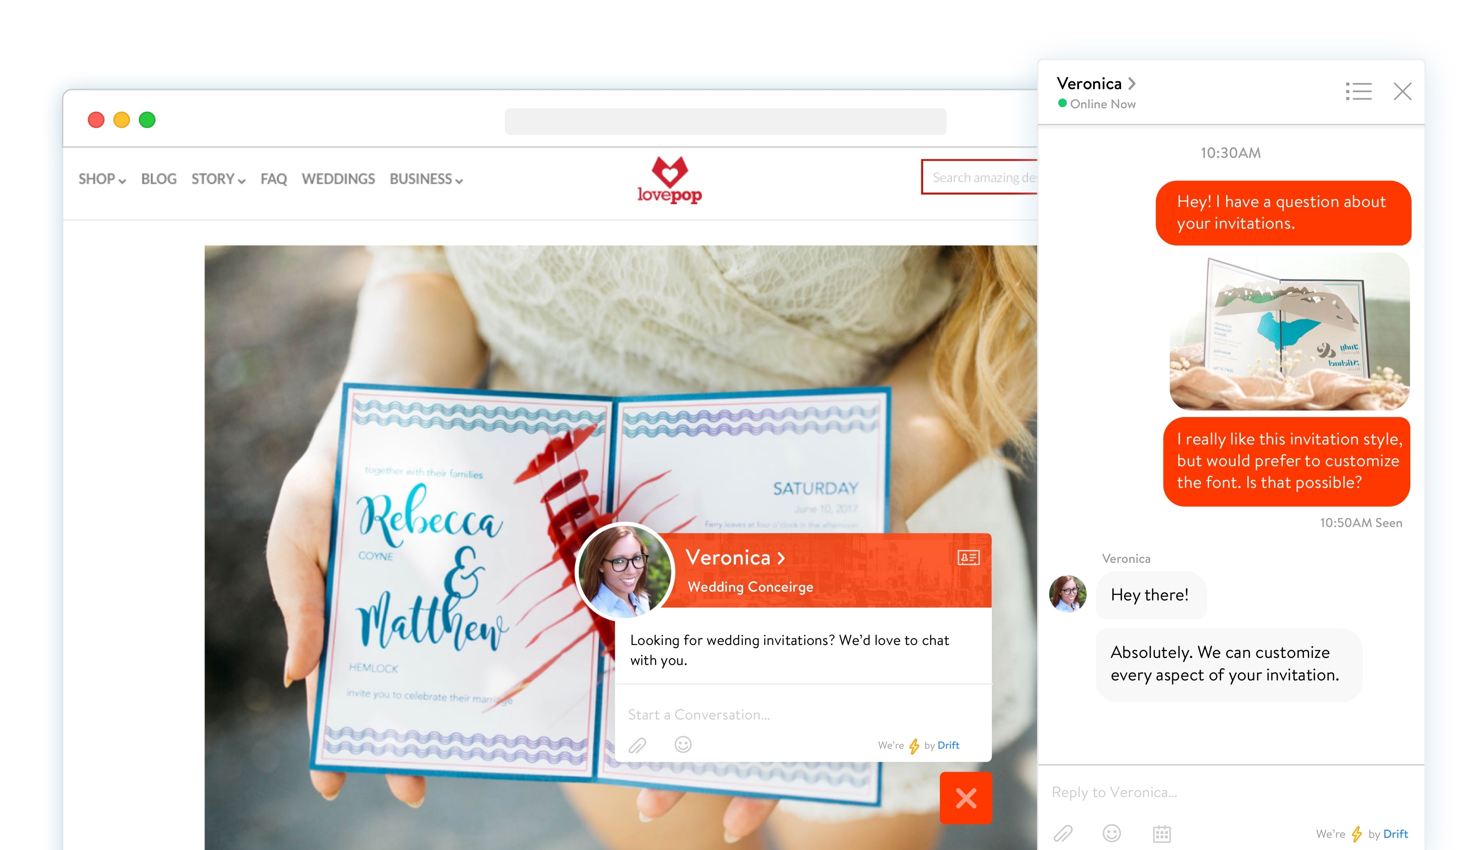Viewport: 1467px width, 850px height.
Task: Open conversation list icon in chat header
Action: (x=1358, y=91)
